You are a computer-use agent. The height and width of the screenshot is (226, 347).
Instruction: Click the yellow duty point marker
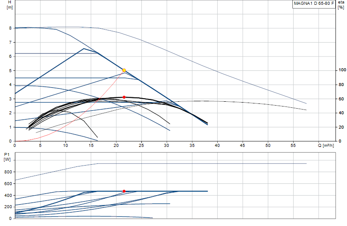124,70
